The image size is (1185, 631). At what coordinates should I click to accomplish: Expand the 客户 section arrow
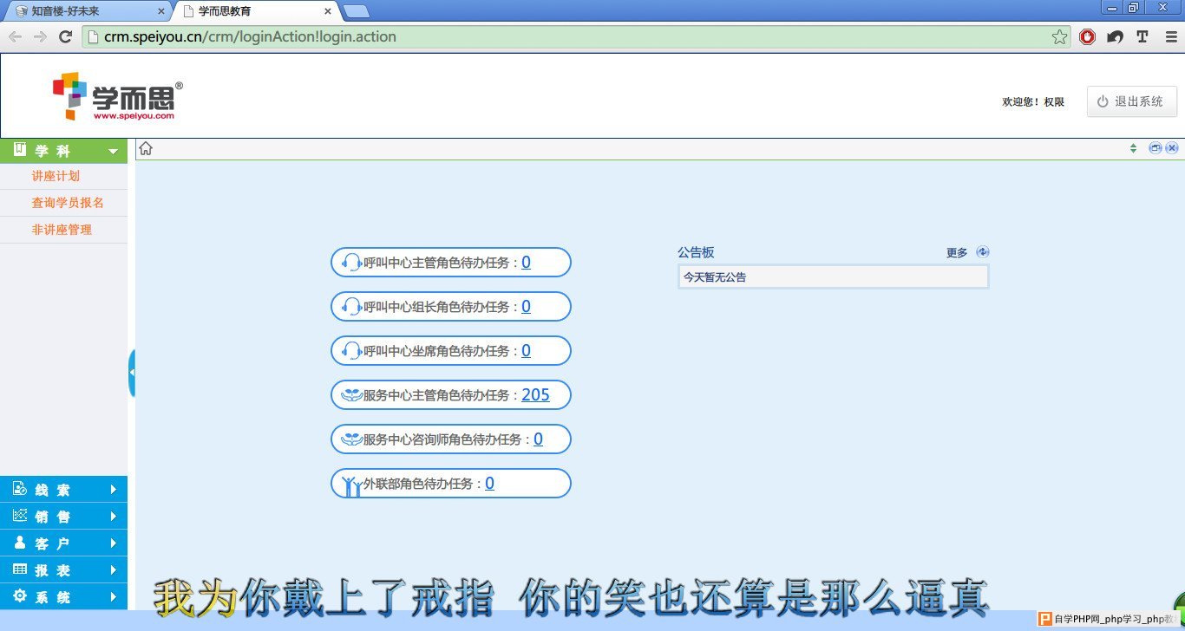point(114,543)
